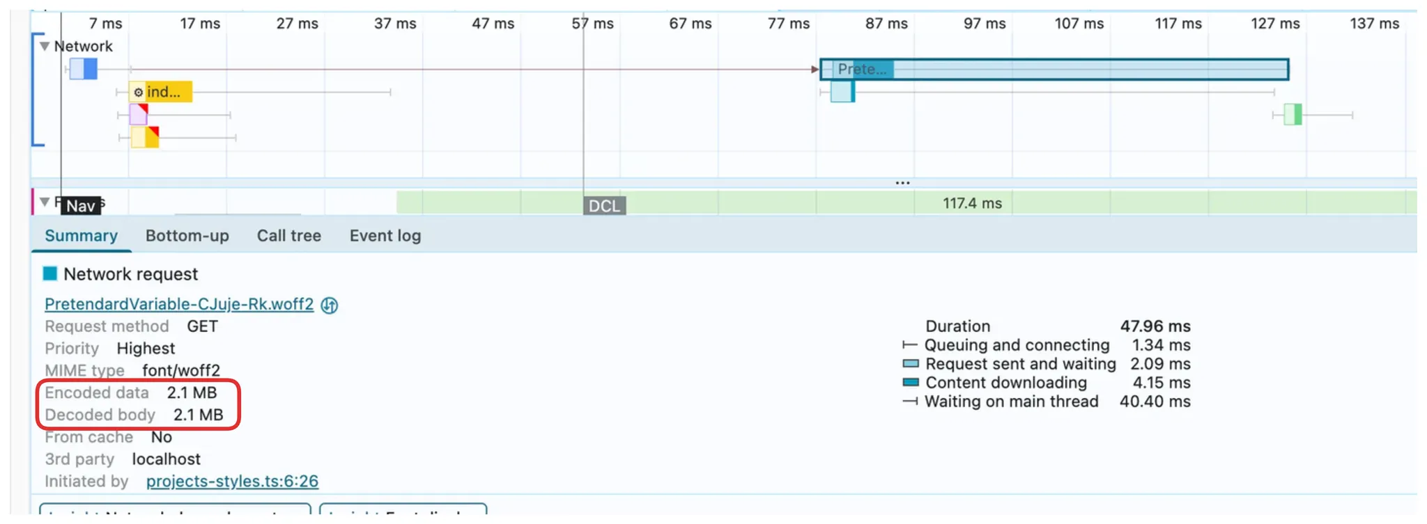Open the Call tree tab
The height and width of the screenshot is (524, 1427).
click(288, 236)
